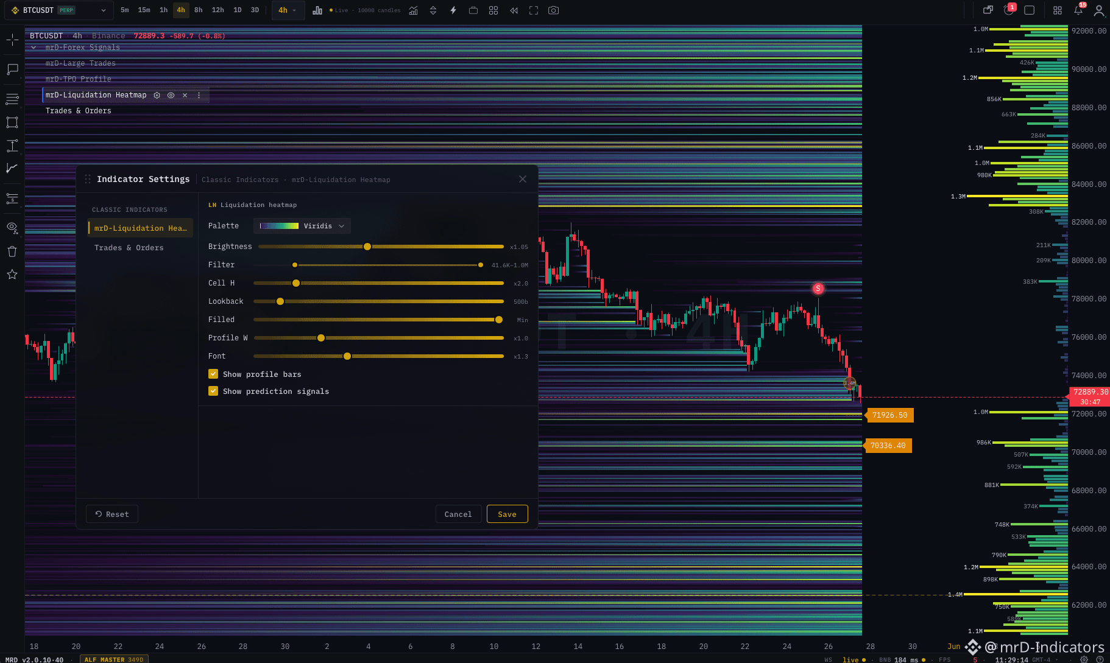Viewport: 1110px width, 663px height.
Task: Toggle drawings visibility eye tool
Action: click(12, 228)
